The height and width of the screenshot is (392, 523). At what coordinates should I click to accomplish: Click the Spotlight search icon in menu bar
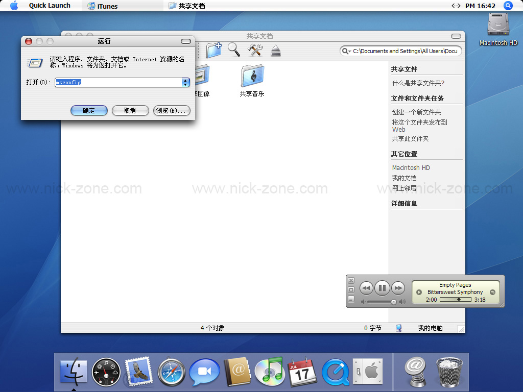click(x=508, y=6)
